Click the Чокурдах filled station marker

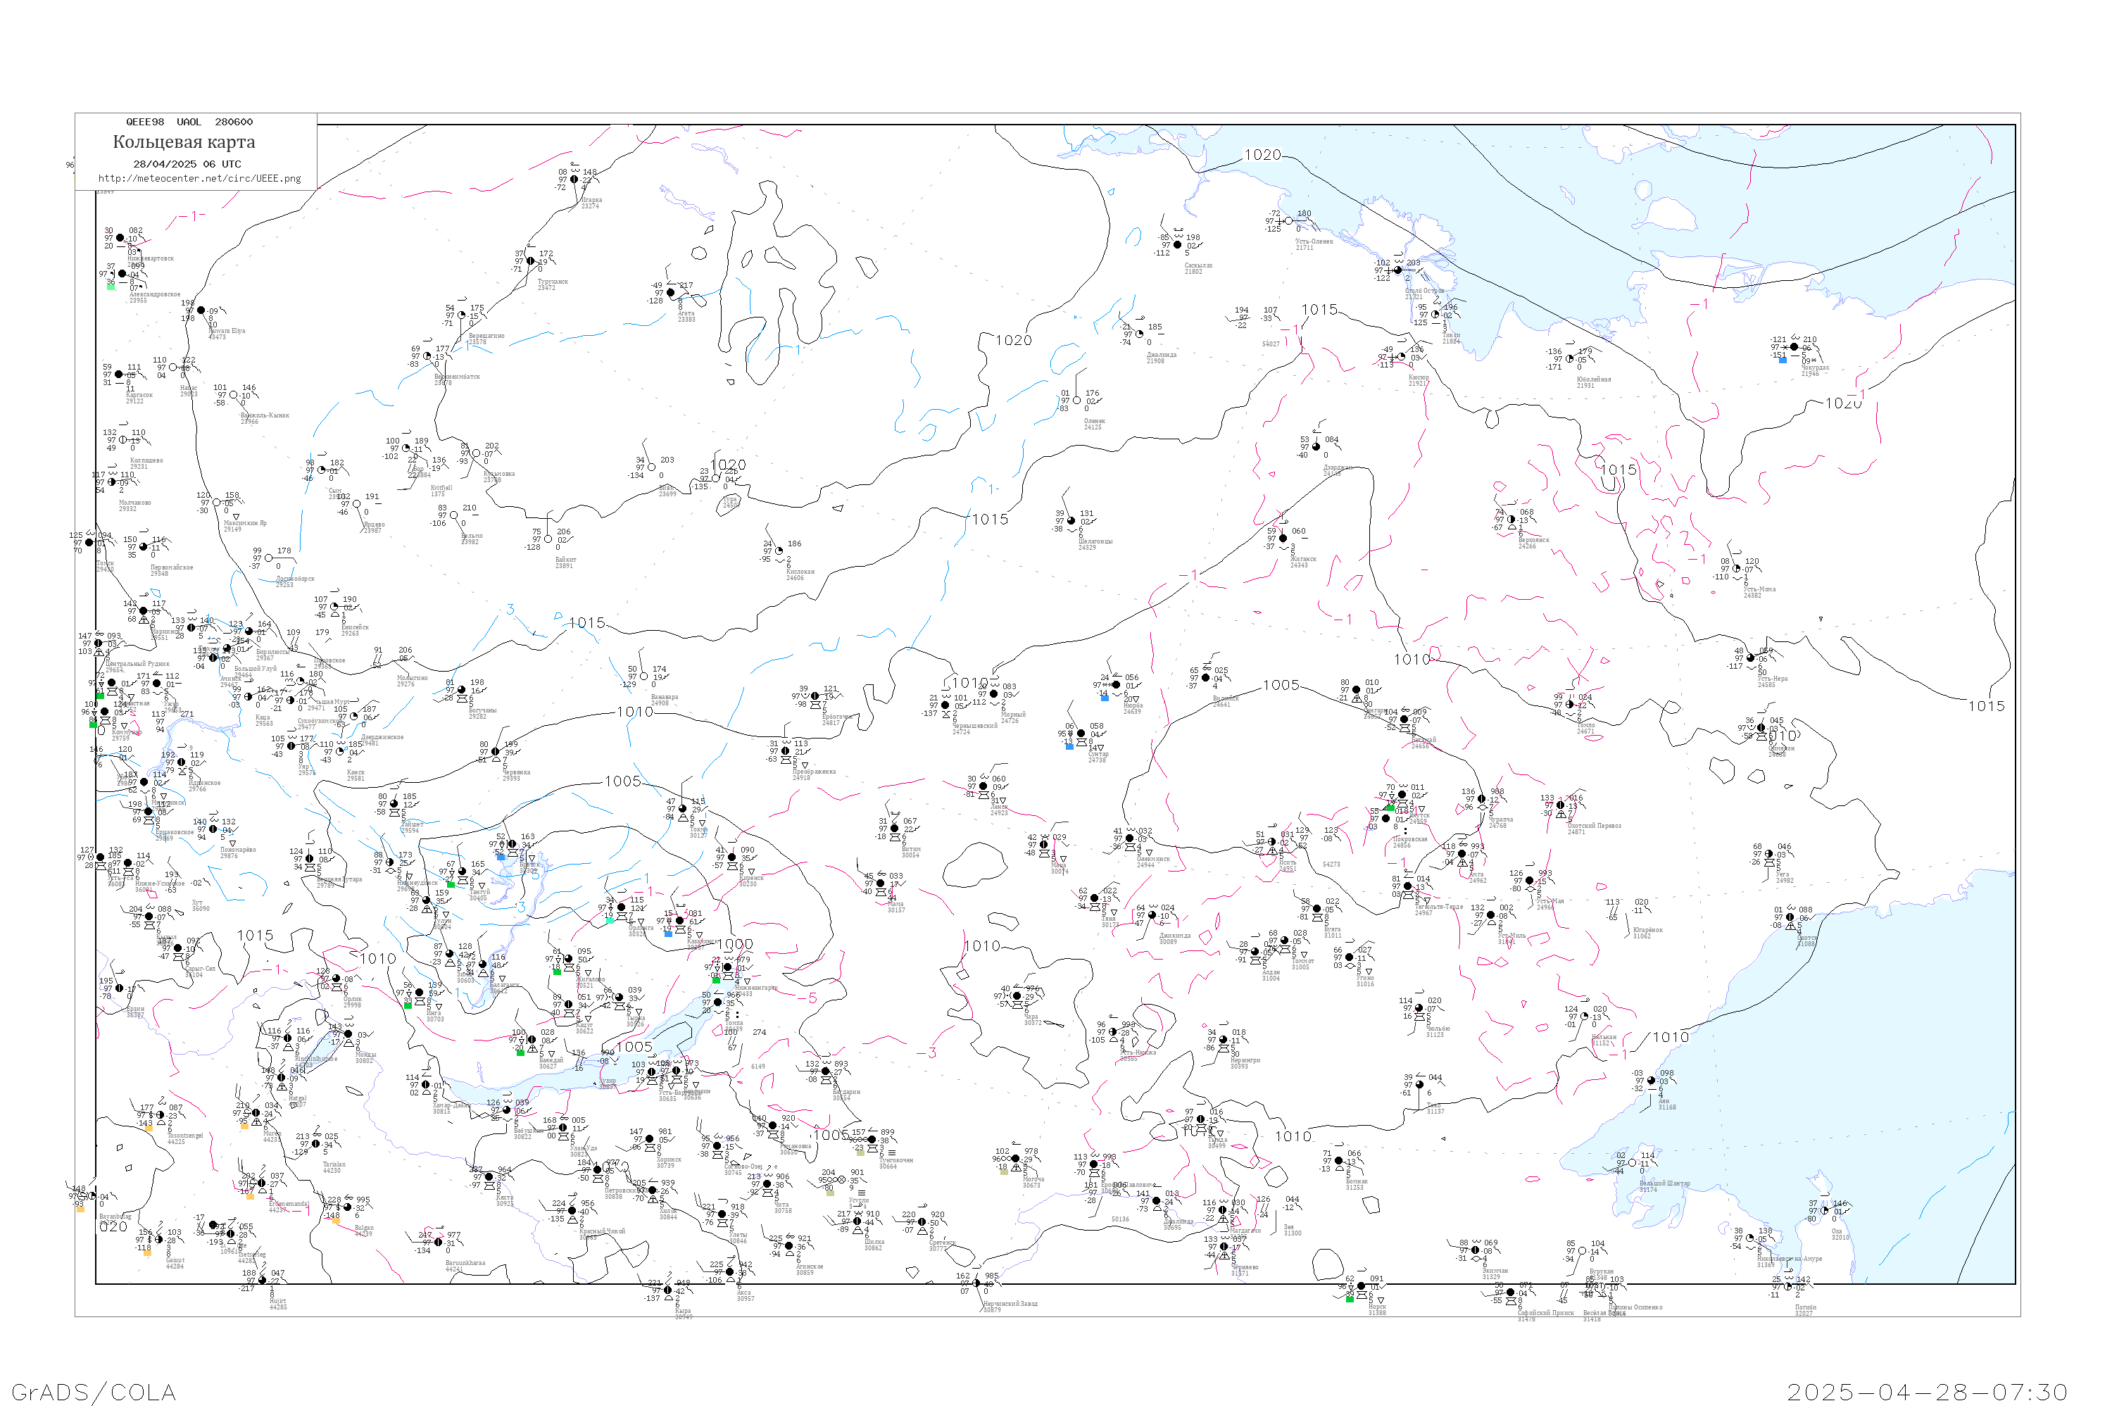click(1794, 346)
